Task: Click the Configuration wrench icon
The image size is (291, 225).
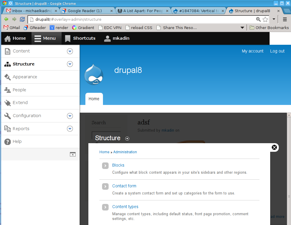Action: (x=7, y=116)
